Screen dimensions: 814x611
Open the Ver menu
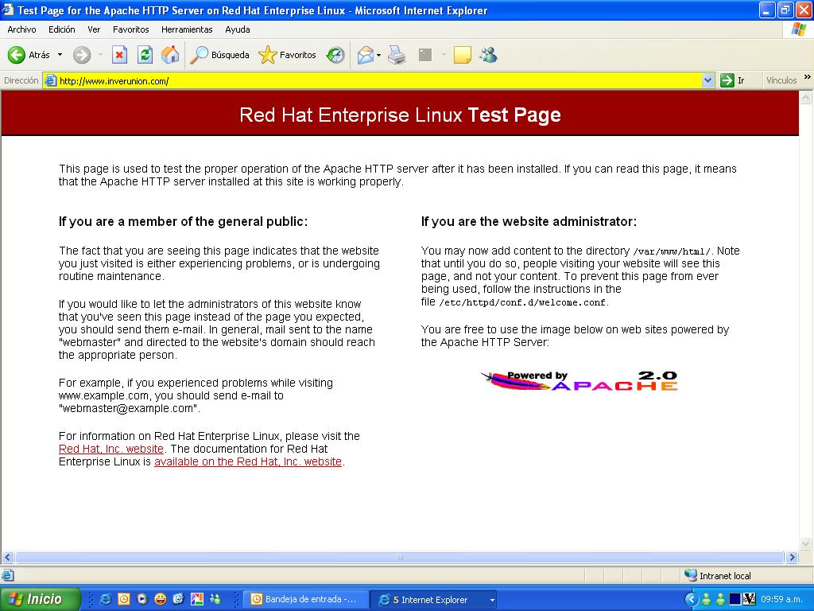[94, 29]
